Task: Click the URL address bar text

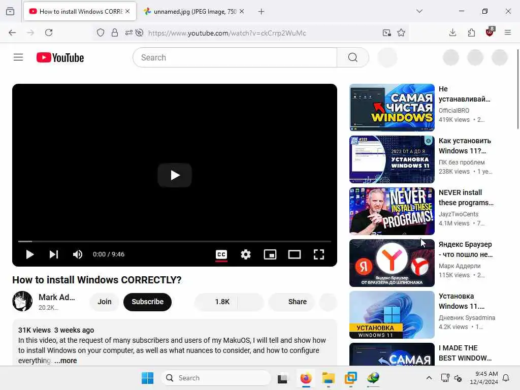Action: [x=227, y=33]
